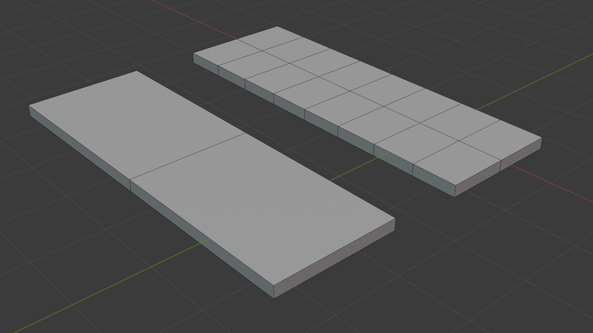Click far short top edge of large slab
The image size is (593, 333).
click(83, 88)
